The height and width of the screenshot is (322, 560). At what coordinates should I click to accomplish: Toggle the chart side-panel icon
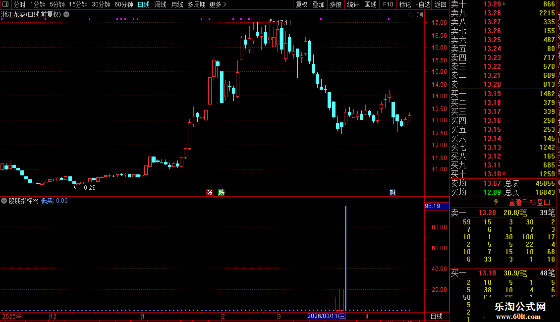click(x=420, y=15)
